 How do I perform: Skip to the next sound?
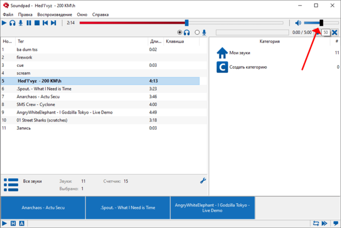(x=54, y=22)
